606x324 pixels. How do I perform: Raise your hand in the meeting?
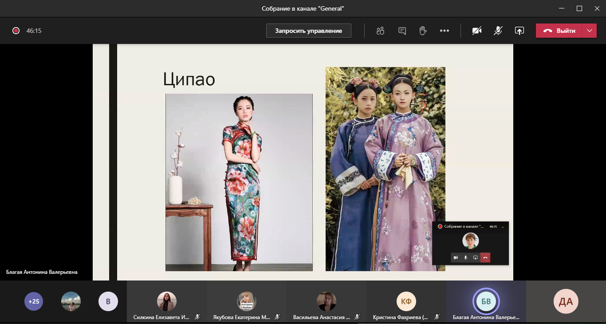[x=423, y=31]
